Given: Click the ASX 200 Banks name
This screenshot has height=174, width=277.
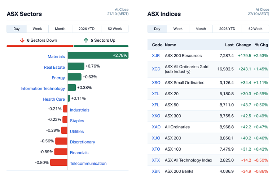Looking at the screenshot, I should coord(179,171).
